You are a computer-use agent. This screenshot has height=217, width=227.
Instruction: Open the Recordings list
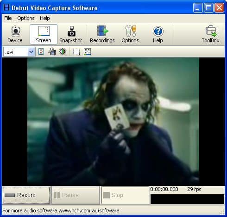point(102,34)
